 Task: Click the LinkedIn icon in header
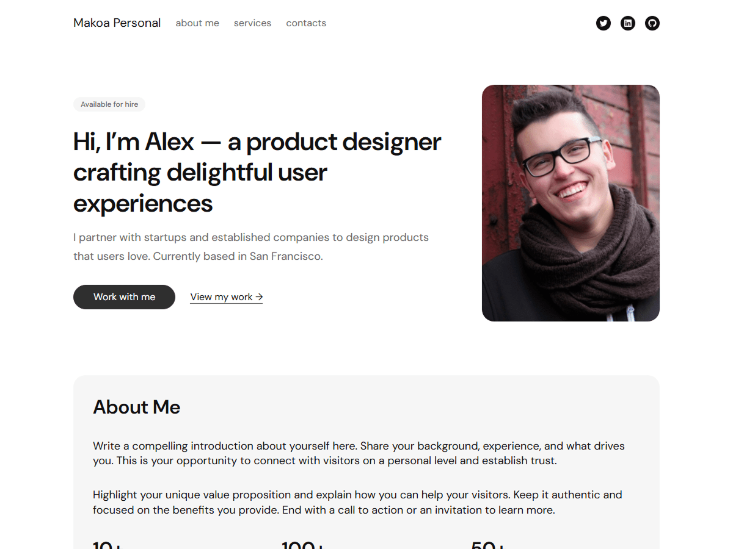coord(628,23)
